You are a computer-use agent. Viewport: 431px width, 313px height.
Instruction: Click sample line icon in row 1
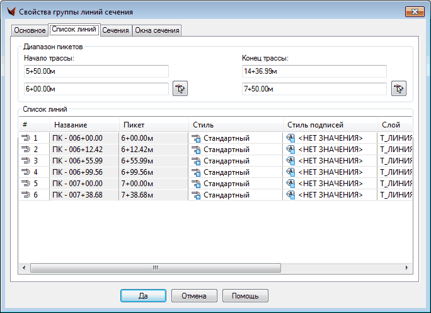pyautogui.click(x=26, y=138)
